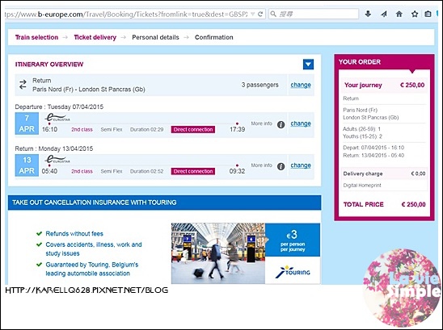Viewport: 443px width, 330px height.
Task: Change the 7 APR departure train
Action: point(301,123)
